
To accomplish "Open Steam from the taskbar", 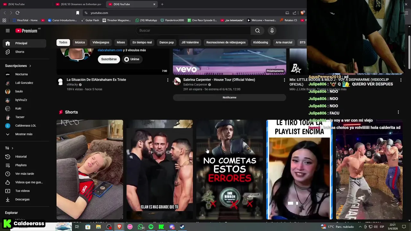I will pos(182,227).
